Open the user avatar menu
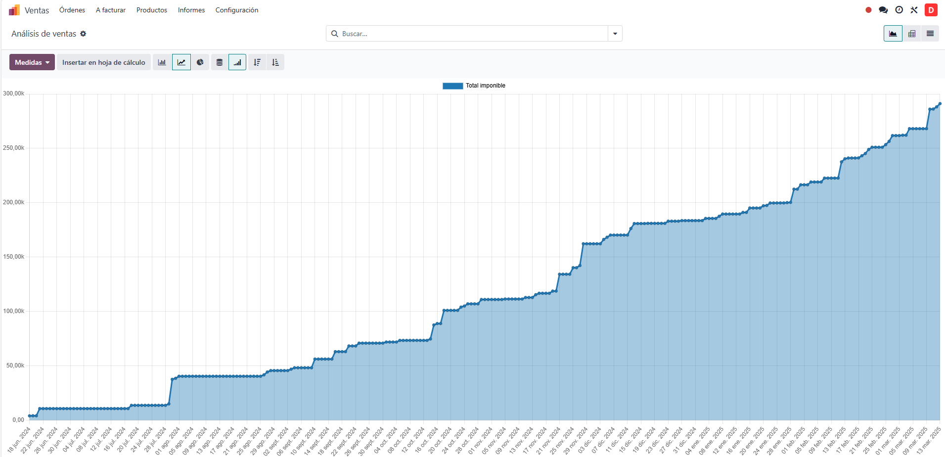This screenshot has height=457, width=945. (931, 10)
